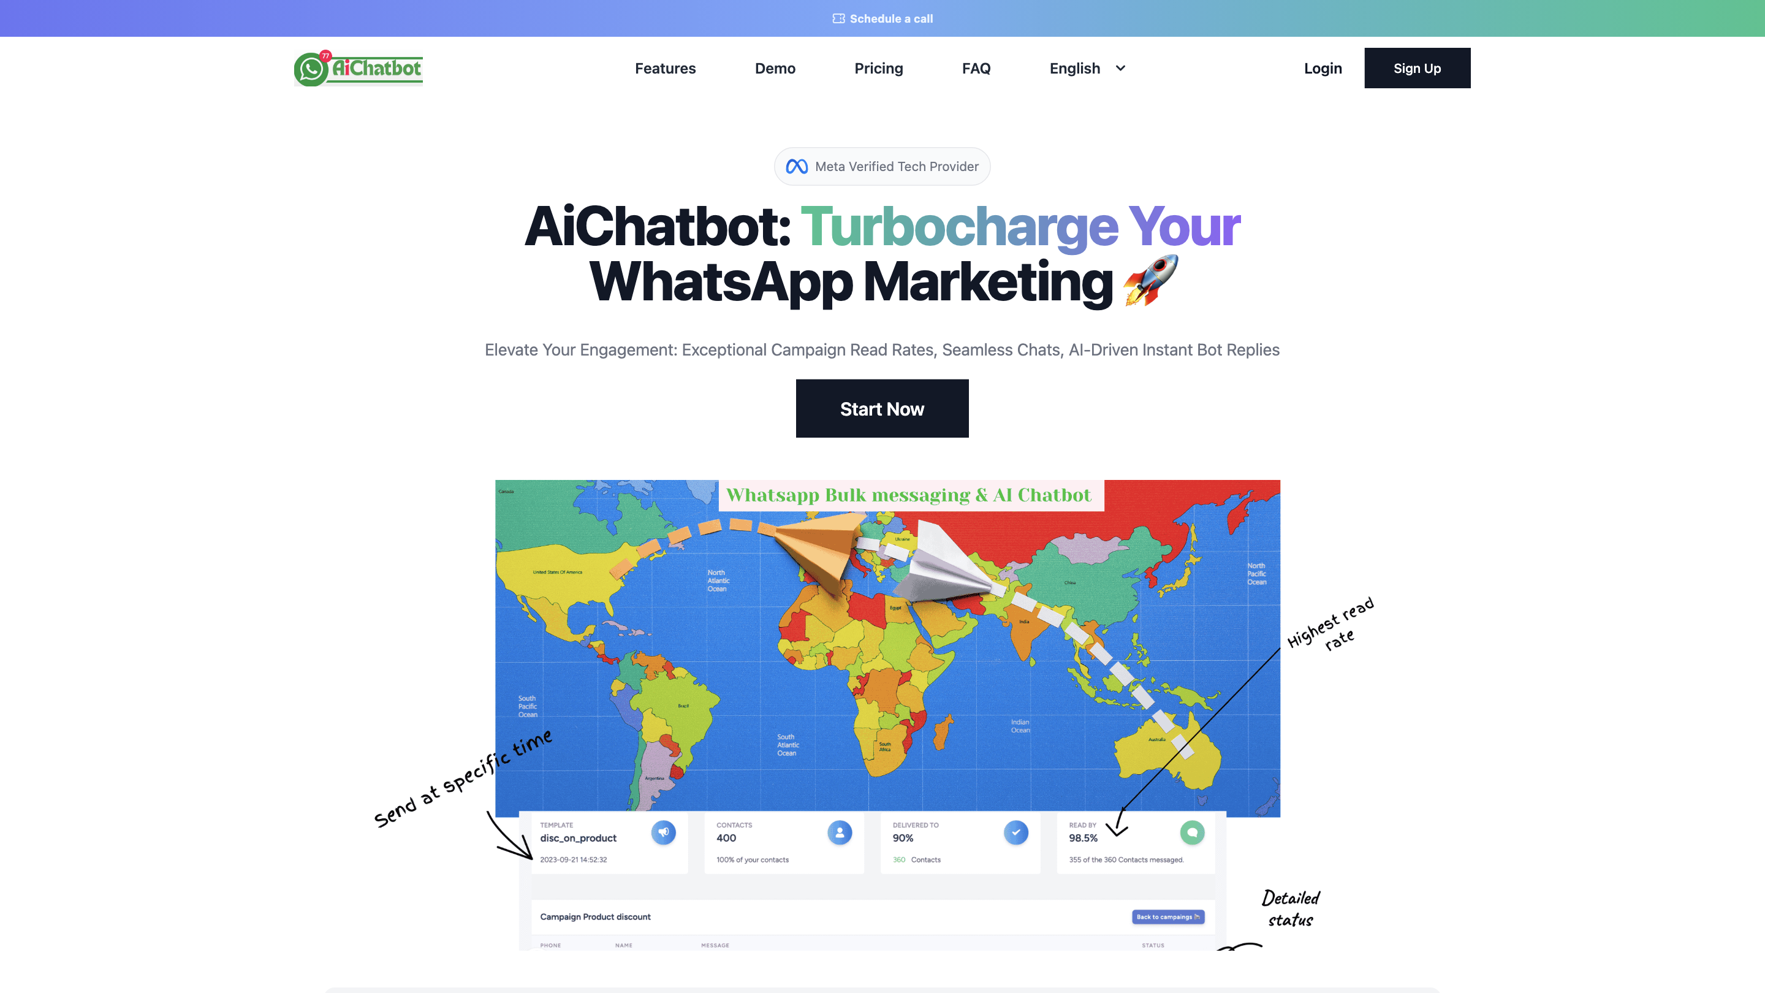The width and height of the screenshot is (1765, 993).
Task: Click the Login link
Action: (1323, 68)
